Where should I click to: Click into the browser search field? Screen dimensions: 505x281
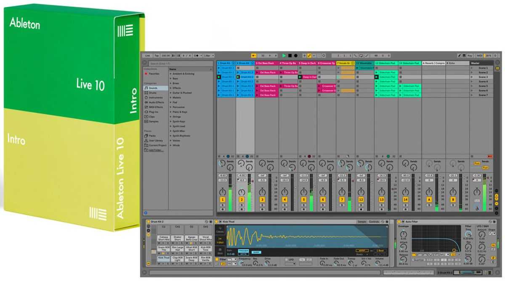coord(181,64)
